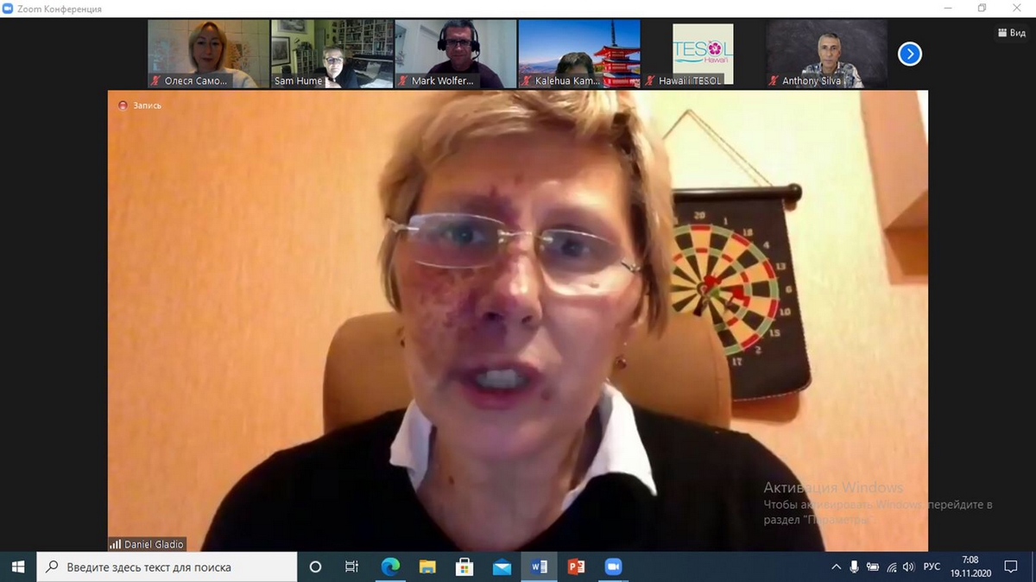This screenshot has height=582, width=1036.
Task: Open the Windows Start menu
Action: (18, 567)
